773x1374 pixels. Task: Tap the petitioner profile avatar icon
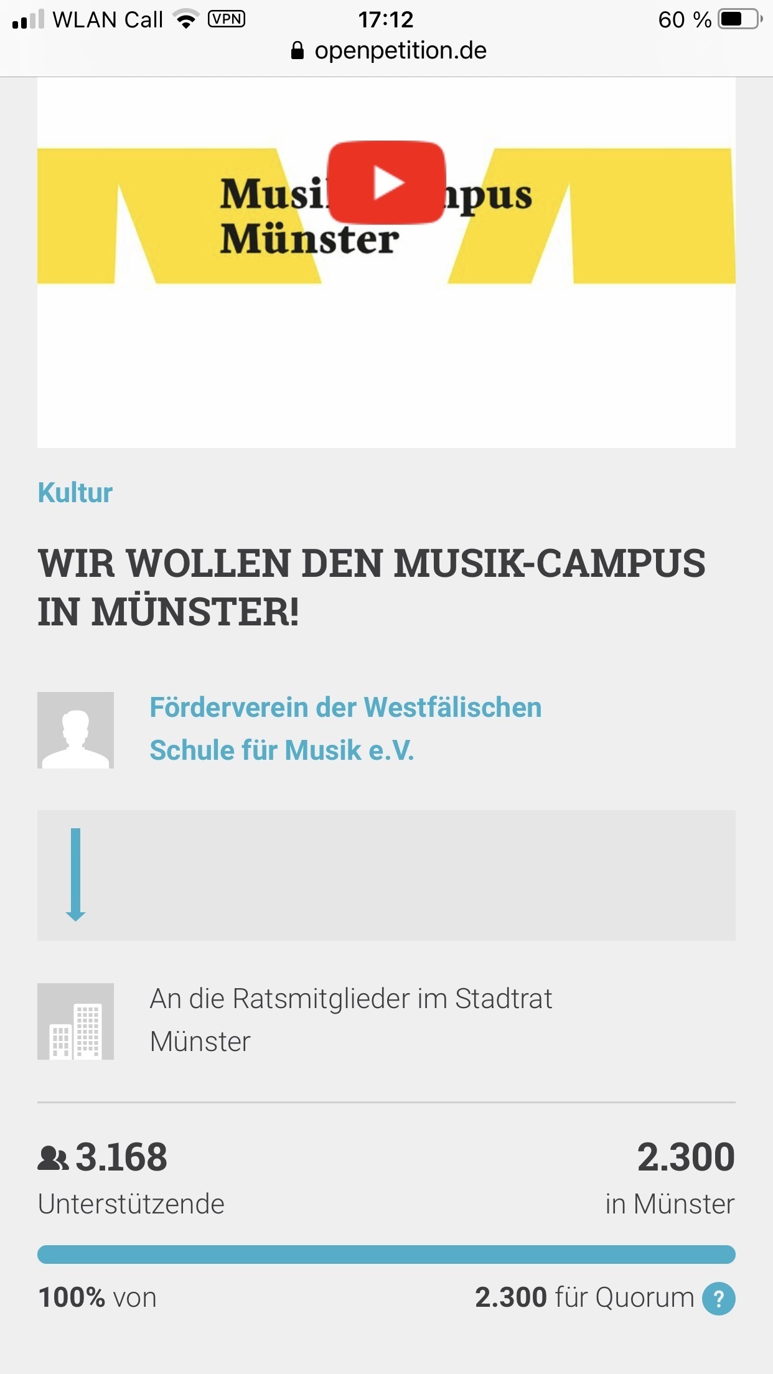75,730
